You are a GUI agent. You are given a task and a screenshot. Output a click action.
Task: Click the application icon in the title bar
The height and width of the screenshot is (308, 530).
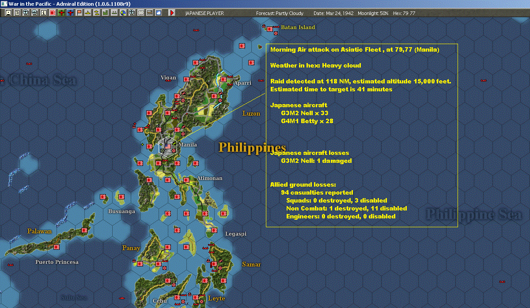[x=4, y=4]
